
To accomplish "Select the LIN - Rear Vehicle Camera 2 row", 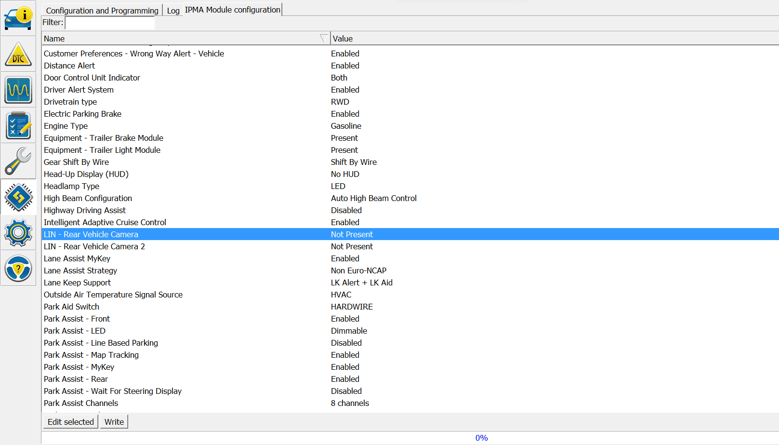I will pyautogui.click(x=94, y=246).
